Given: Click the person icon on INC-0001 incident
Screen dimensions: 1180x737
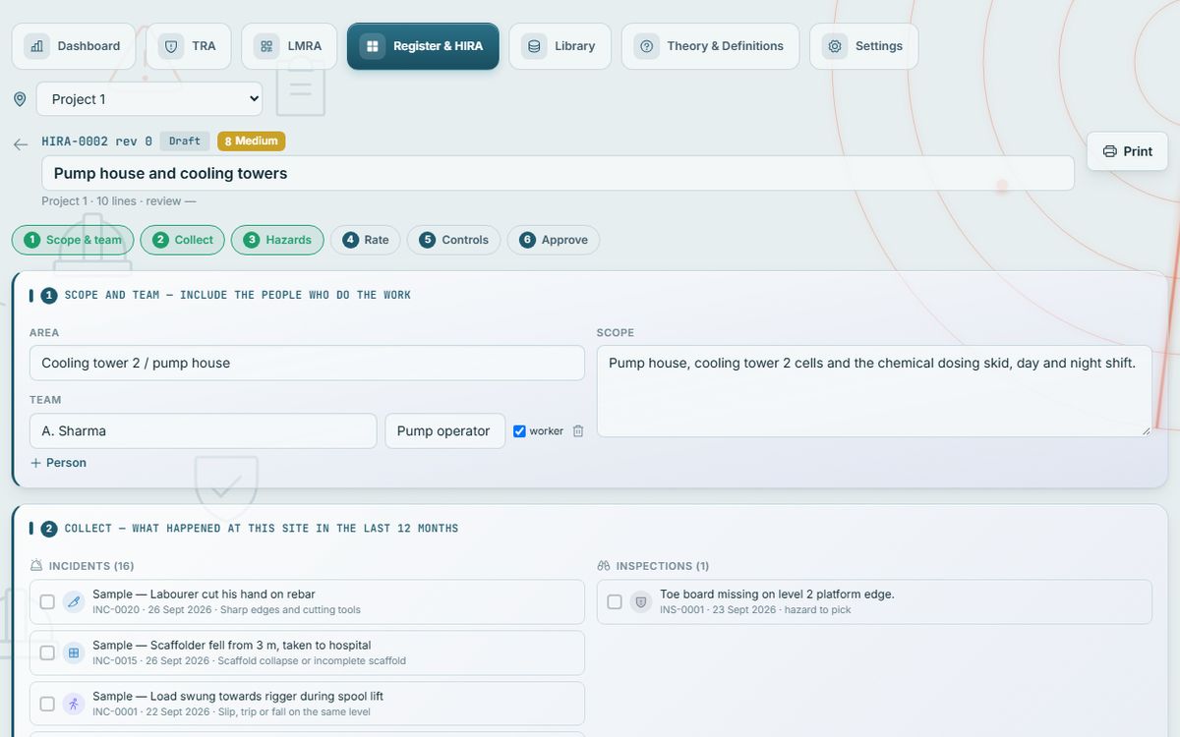Looking at the screenshot, I should pos(74,704).
